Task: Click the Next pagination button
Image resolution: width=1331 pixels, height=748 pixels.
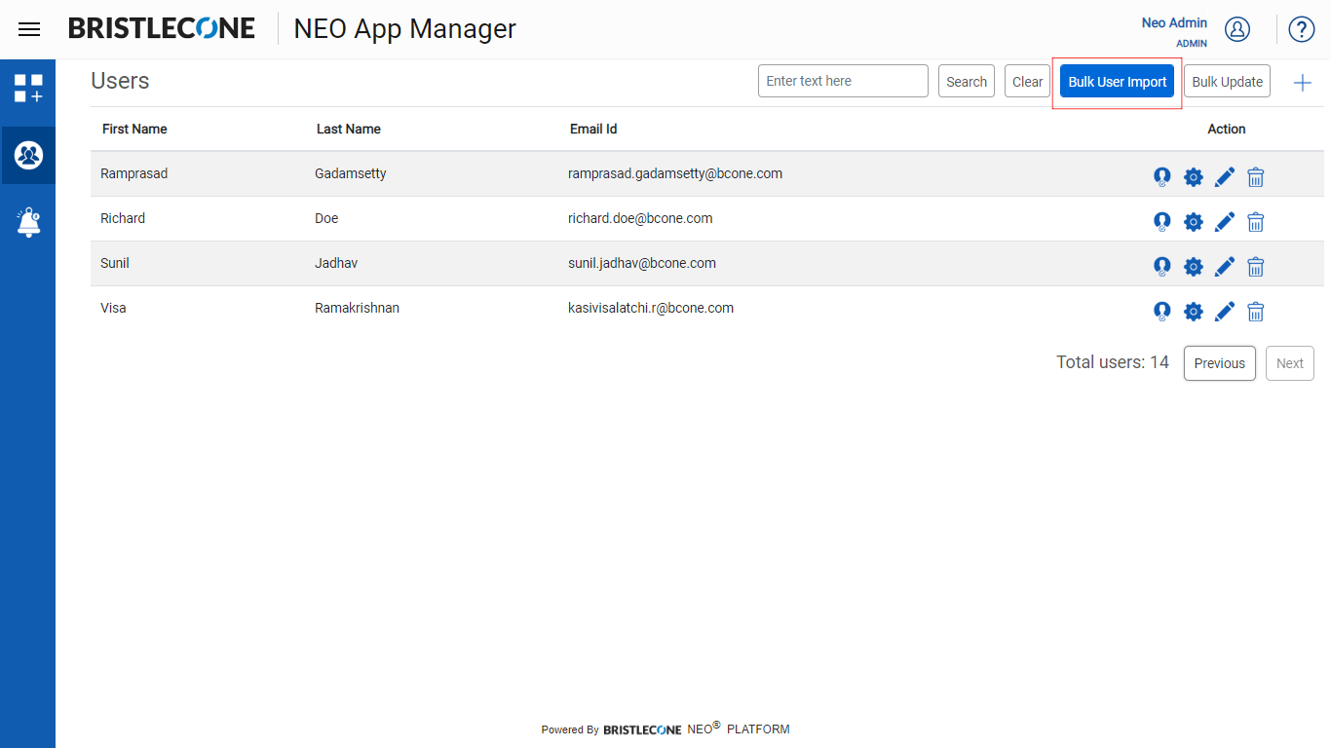Action: [x=1290, y=363]
